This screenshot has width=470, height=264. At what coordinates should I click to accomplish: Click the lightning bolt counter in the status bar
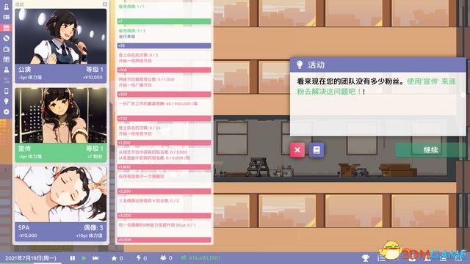[142, 258]
